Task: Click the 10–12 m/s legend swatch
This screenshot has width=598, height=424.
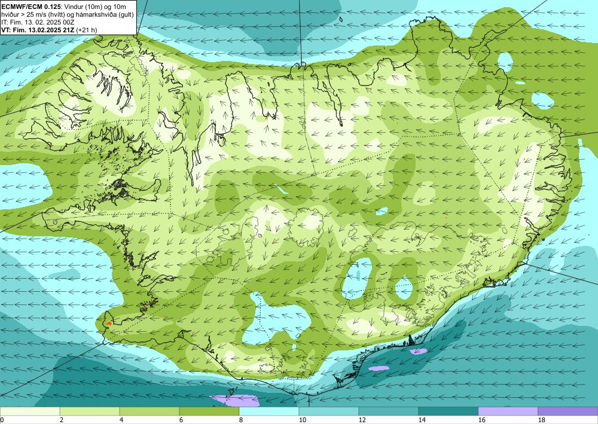Action: 329,411
